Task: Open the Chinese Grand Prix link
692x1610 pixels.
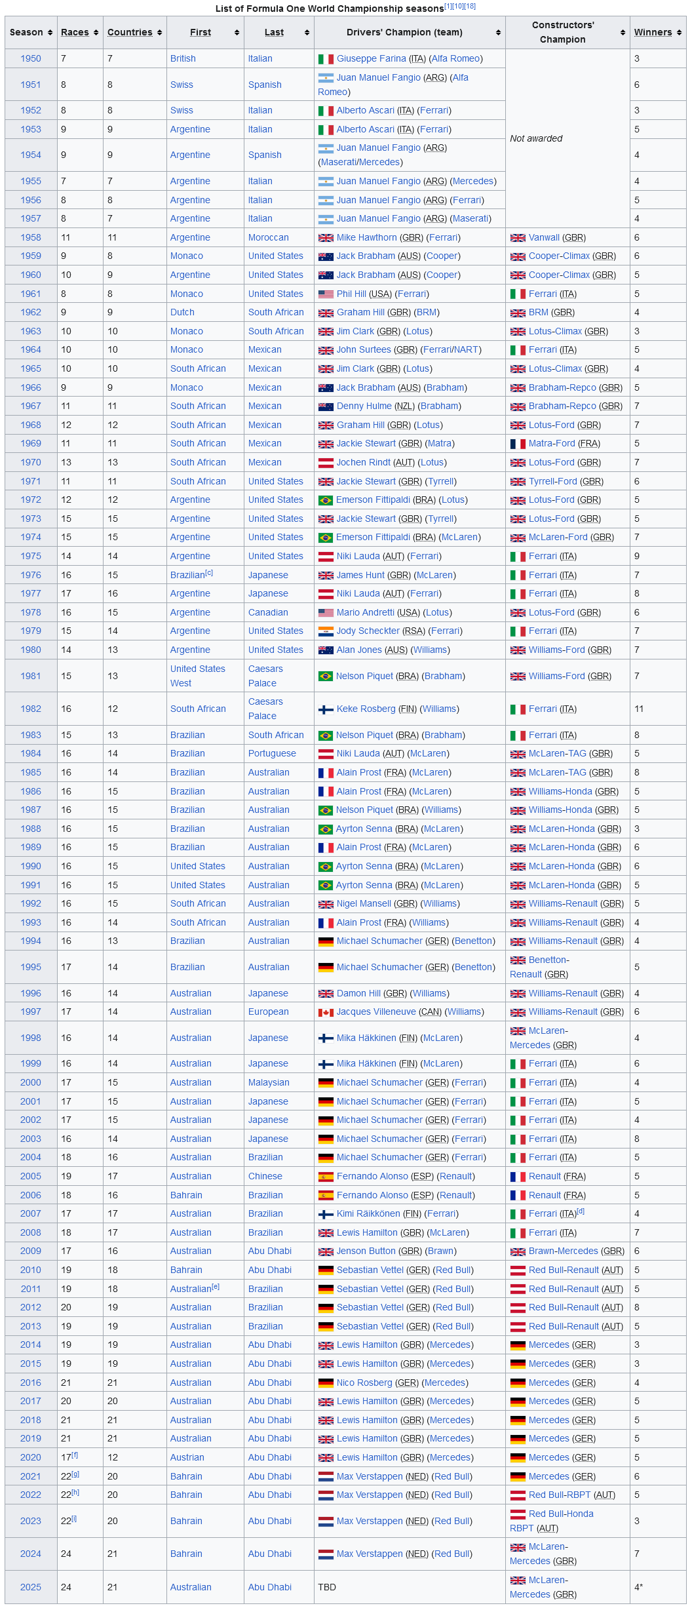Action: (265, 1176)
